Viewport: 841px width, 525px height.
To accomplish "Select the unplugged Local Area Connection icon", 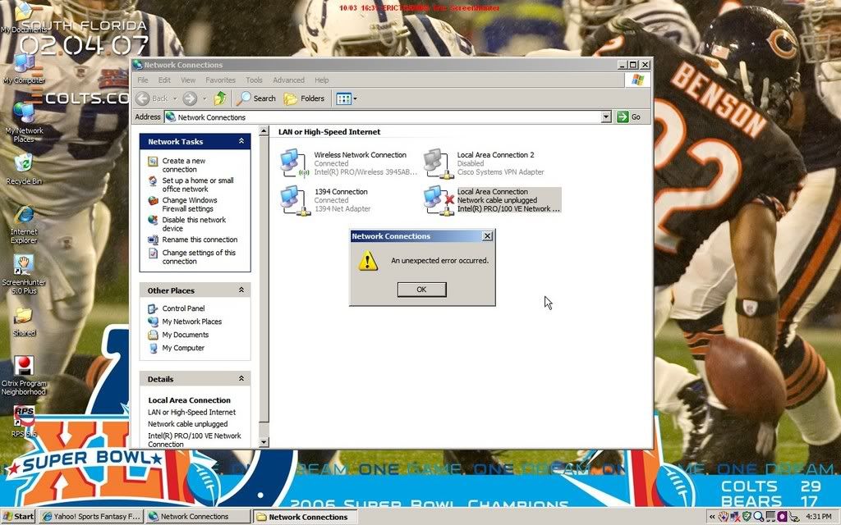I will pos(439,200).
